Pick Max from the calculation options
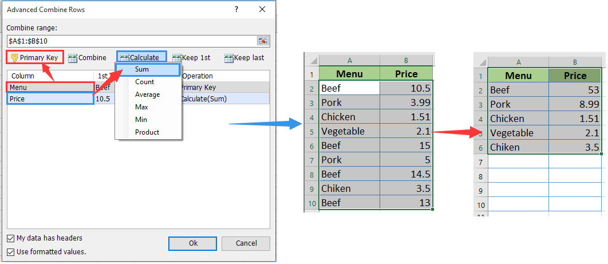Screen dimensions: 608x264 141,107
